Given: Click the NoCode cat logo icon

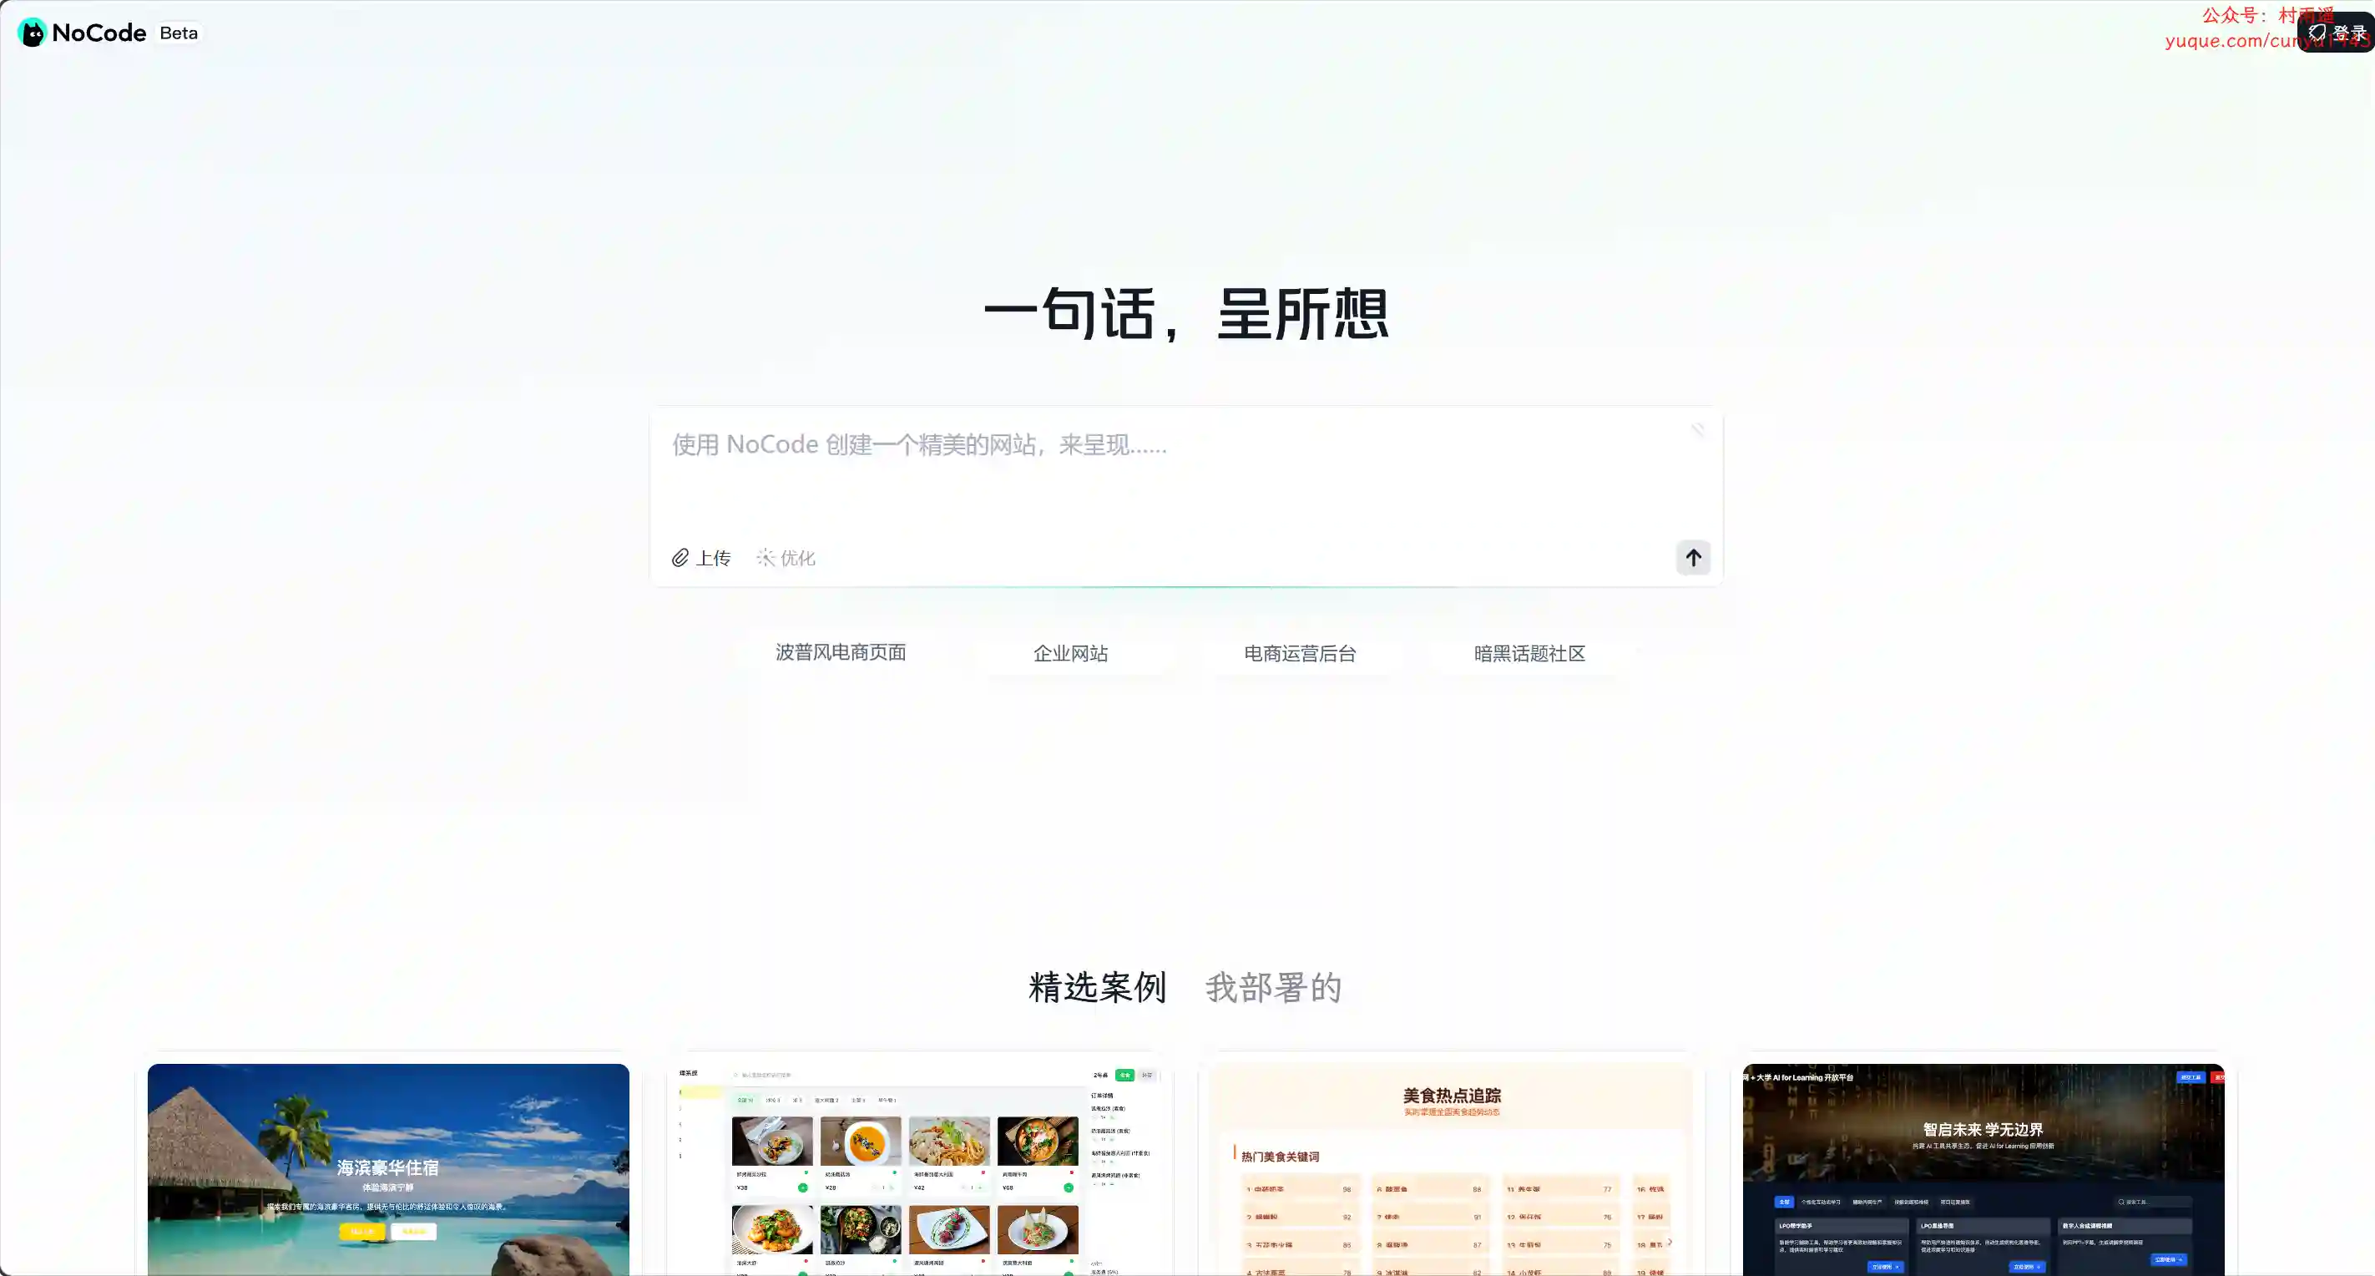Looking at the screenshot, I should [33, 33].
